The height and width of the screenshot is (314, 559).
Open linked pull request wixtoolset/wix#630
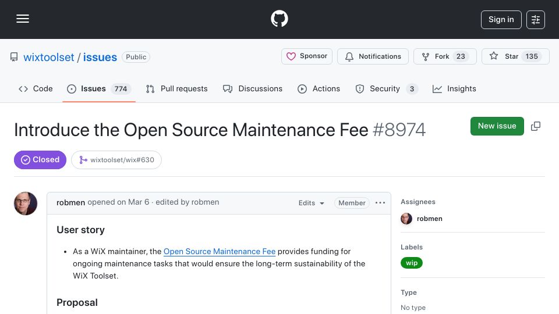pyautogui.click(x=116, y=160)
